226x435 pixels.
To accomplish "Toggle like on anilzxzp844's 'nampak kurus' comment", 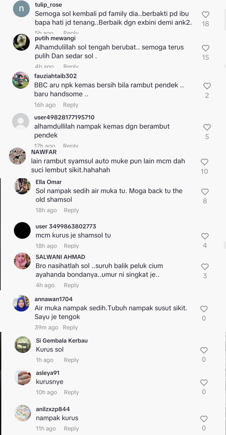I will click(x=204, y=419).
